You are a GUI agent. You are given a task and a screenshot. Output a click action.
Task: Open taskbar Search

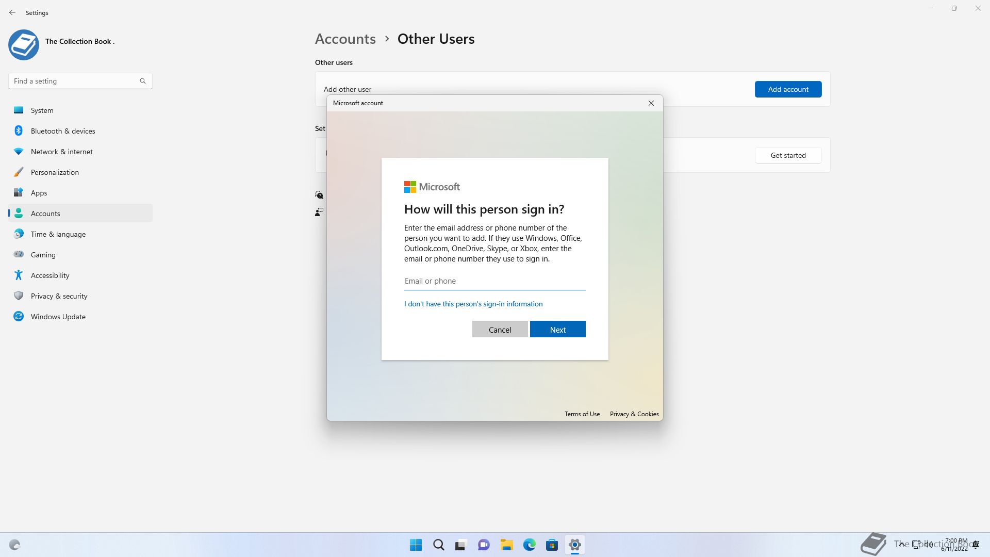439,545
